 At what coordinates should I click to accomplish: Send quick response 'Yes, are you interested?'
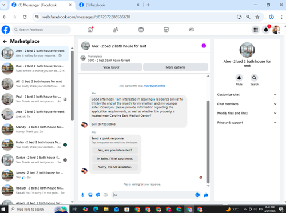click(115, 150)
